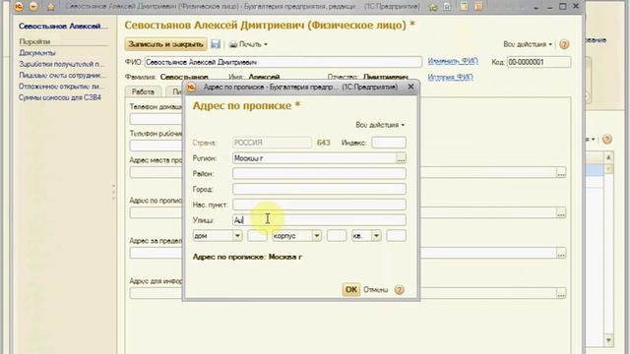Click the building number field after корпус
The height and width of the screenshot is (354, 630).
(337, 236)
